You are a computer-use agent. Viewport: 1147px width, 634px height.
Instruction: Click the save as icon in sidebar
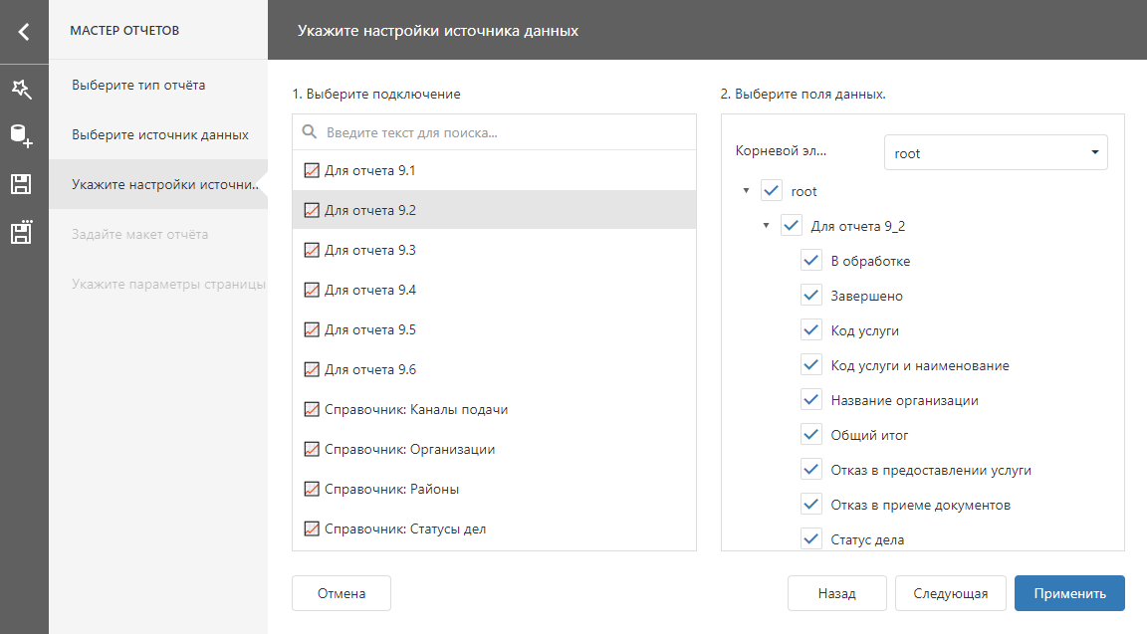(22, 232)
